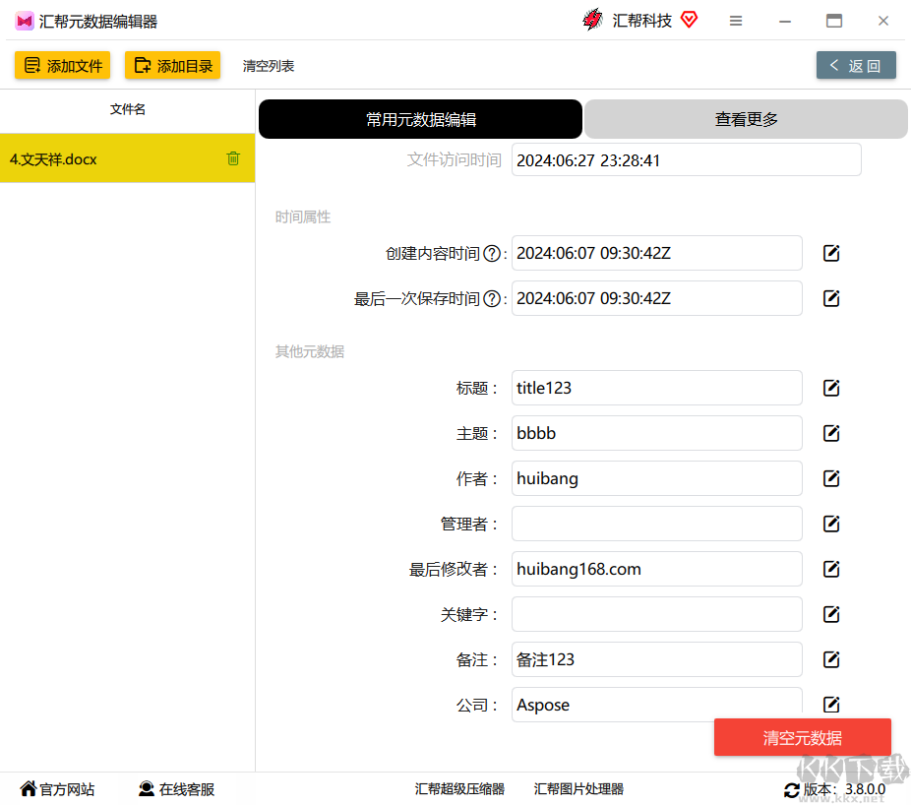This screenshot has width=911, height=805.
Task: Maximize the application window
Action: (x=834, y=21)
